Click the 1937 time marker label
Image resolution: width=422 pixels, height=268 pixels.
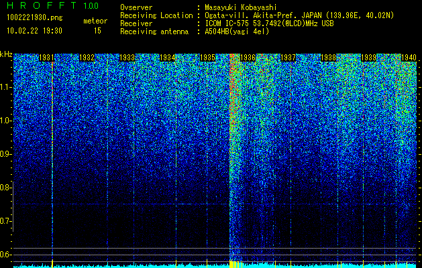[288, 58]
